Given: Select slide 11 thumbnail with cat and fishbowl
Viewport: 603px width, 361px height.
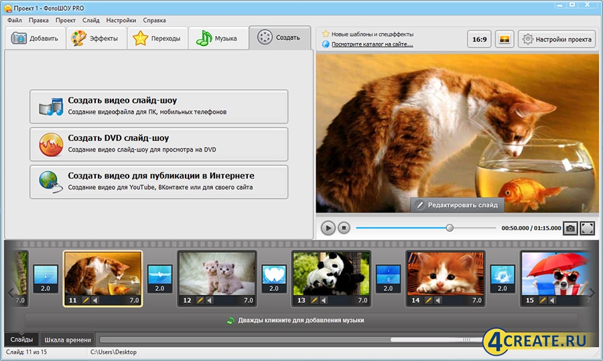Looking at the screenshot, I should point(103,273).
